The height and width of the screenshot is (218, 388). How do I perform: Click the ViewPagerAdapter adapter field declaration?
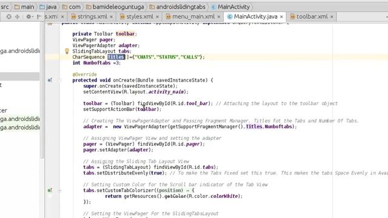tap(106, 45)
